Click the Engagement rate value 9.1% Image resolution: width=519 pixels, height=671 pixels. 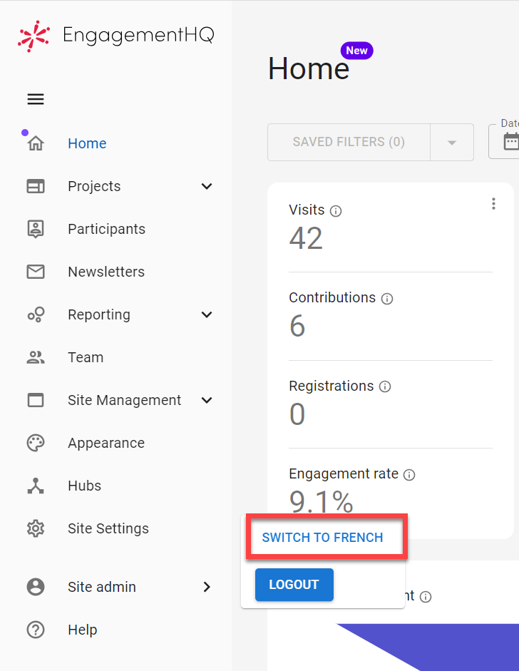[322, 501]
